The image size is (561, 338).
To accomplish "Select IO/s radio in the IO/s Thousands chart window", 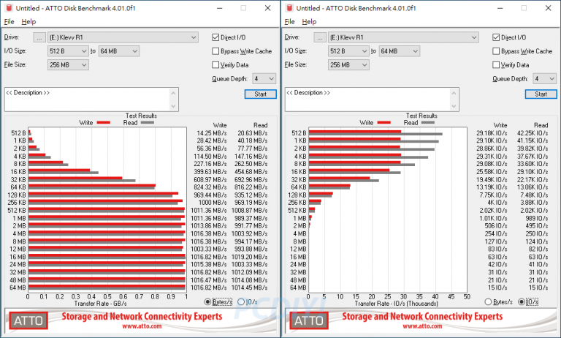I will [x=522, y=302].
